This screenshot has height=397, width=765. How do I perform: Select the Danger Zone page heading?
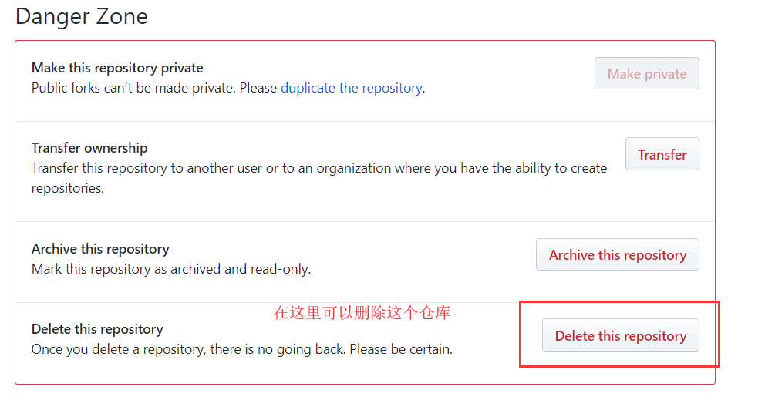82,16
